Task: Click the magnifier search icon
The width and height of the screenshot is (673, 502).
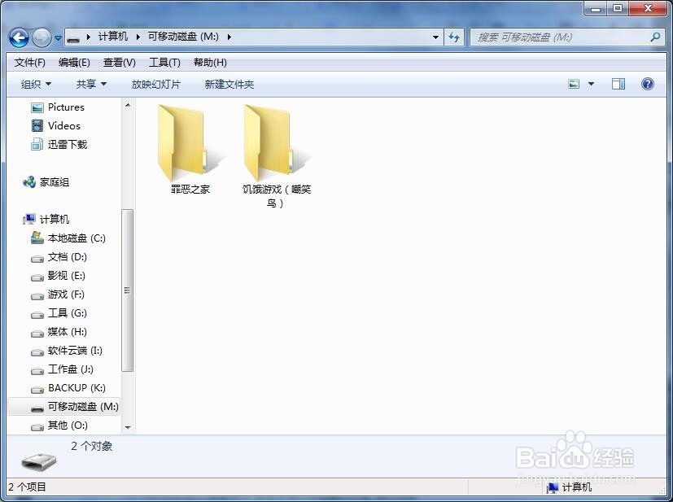Action: [x=655, y=37]
